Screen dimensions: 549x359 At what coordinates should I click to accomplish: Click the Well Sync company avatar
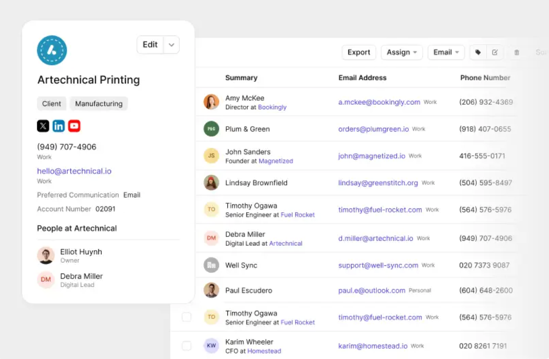point(211,265)
